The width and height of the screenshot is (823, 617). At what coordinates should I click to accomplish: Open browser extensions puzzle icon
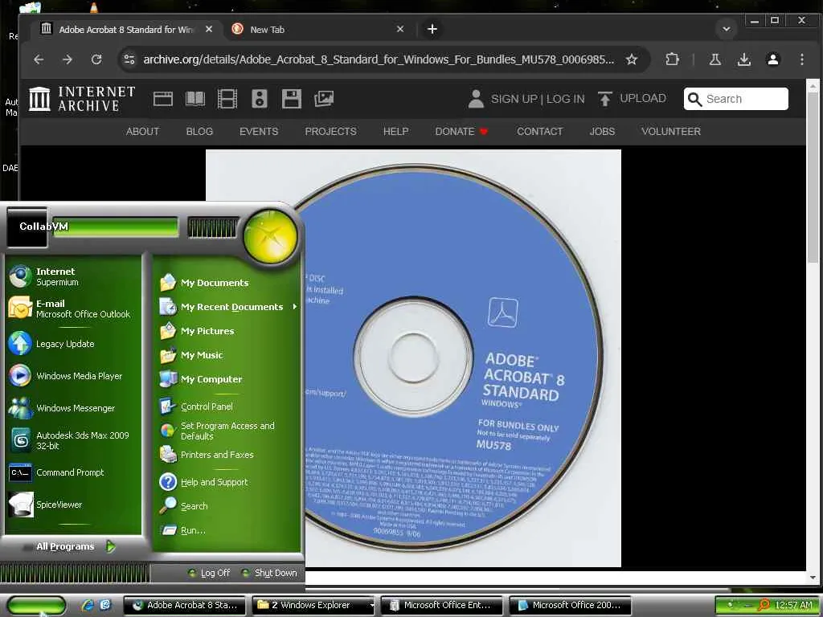pos(673,59)
